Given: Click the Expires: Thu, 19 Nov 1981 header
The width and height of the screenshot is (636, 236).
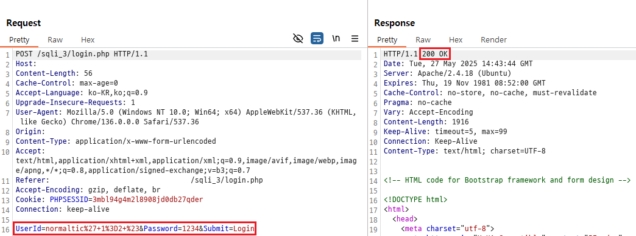Looking at the screenshot, I should tap(464, 83).
